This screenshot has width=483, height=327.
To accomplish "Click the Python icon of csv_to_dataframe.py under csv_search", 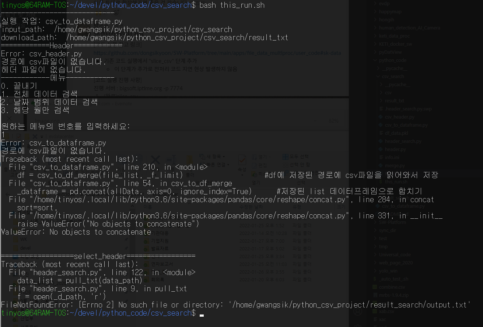I will pos(381,125).
